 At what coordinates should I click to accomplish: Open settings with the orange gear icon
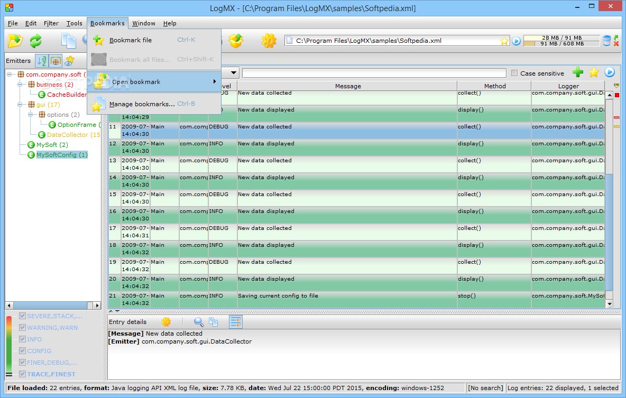click(x=269, y=41)
